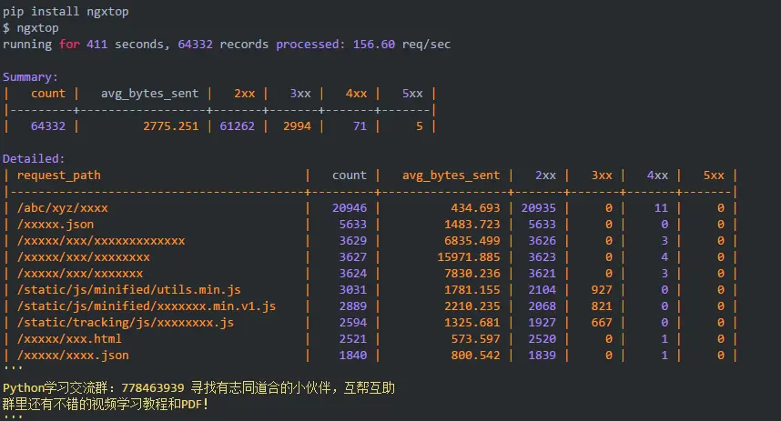Click count value '2594'

pos(353,323)
